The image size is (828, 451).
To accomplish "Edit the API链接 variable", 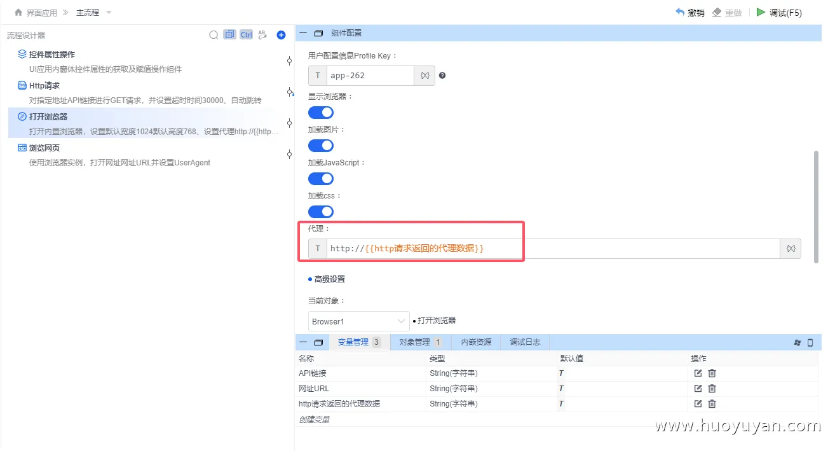I will (x=698, y=373).
